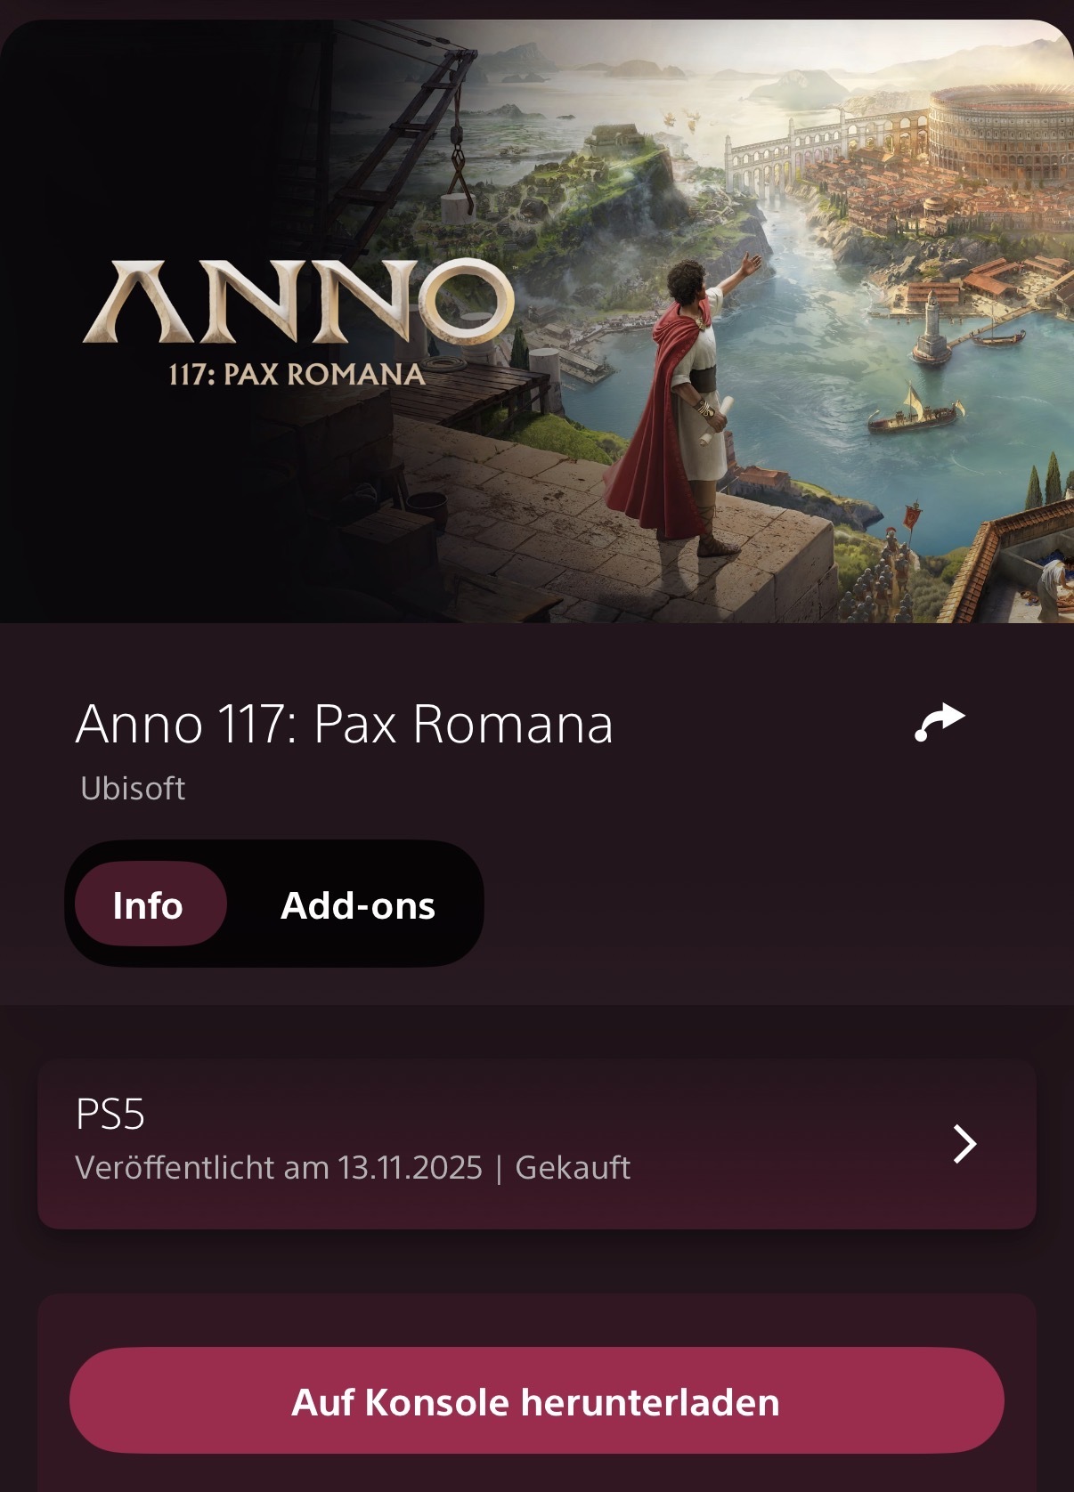The image size is (1074, 1492).
Task: Tap the Anno 117: Pax Romana title
Action: 345,724
